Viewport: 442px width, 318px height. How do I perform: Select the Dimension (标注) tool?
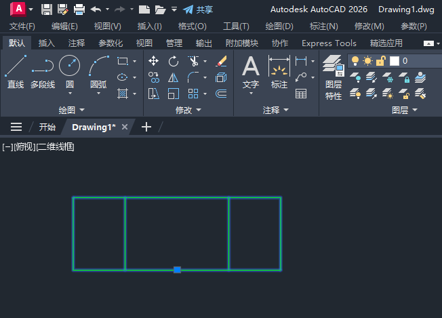click(x=279, y=72)
